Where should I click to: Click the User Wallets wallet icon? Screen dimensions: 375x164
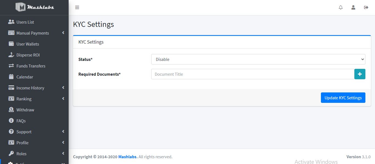[x=11, y=44]
